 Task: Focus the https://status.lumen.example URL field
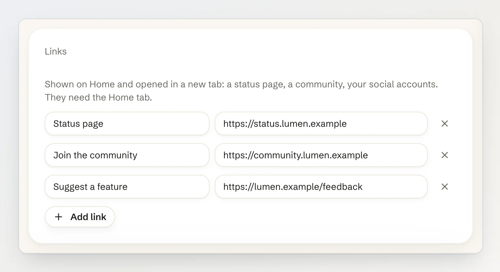pyautogui.click(x=321, y=124)
